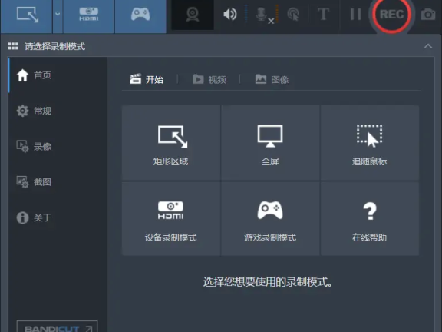Screen dimensions: 442x332
Task: Toggle mouse click effects icon
Action: [x=293, y=15]
